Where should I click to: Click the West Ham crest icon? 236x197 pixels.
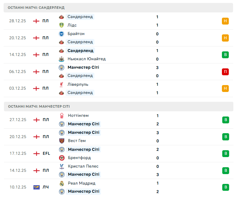click(x=61, y=141)
